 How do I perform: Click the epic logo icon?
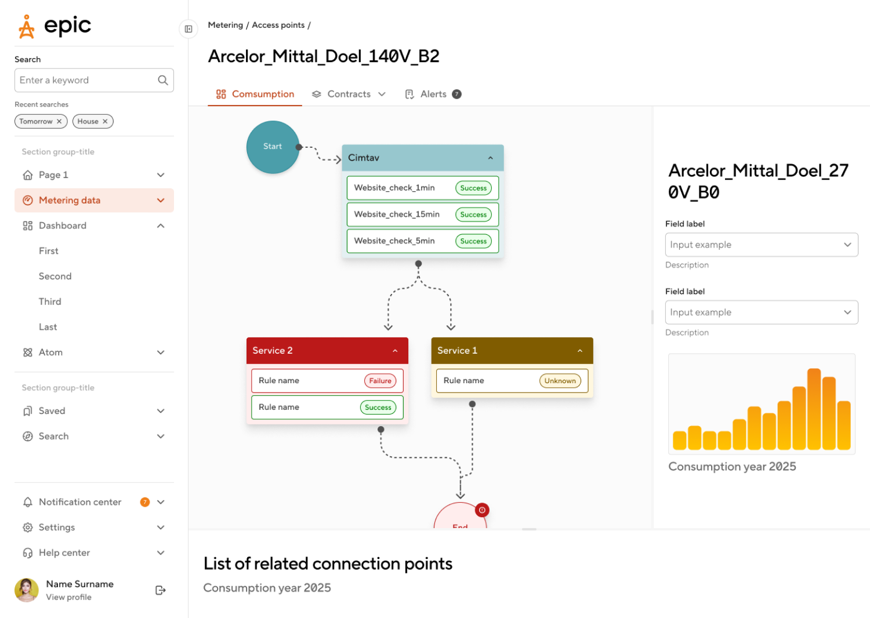(x=27, y=27)
